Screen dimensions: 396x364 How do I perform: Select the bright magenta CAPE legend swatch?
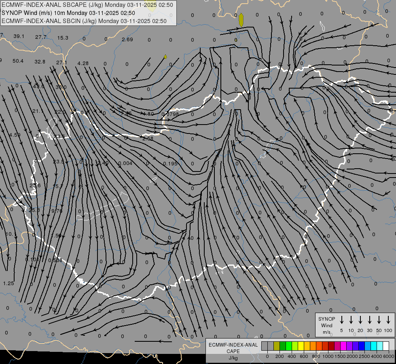[x=343, y=346]
